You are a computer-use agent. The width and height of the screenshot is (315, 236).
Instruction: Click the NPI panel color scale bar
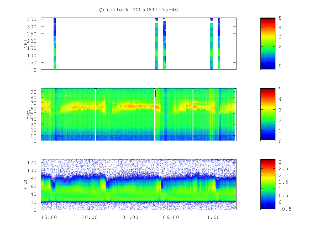(x=268, y=44)
